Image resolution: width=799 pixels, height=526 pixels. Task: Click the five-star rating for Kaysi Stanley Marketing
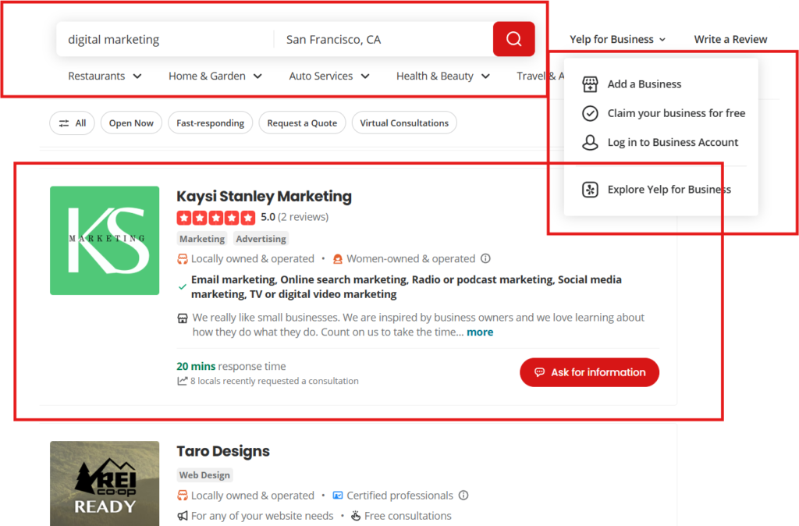pyautogui.click(x=216, y=217)
